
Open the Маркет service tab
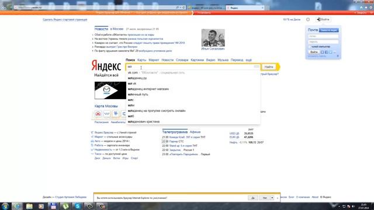[x=154, y=60]
